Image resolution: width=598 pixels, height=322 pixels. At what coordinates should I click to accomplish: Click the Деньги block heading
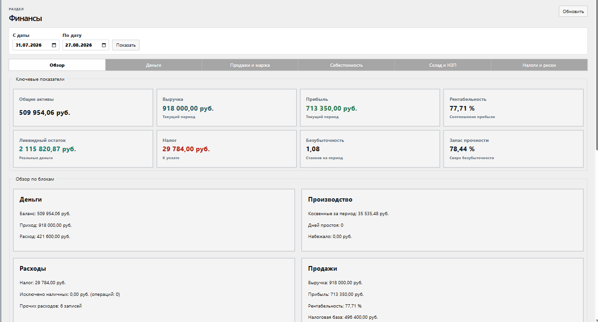point(31,199)
